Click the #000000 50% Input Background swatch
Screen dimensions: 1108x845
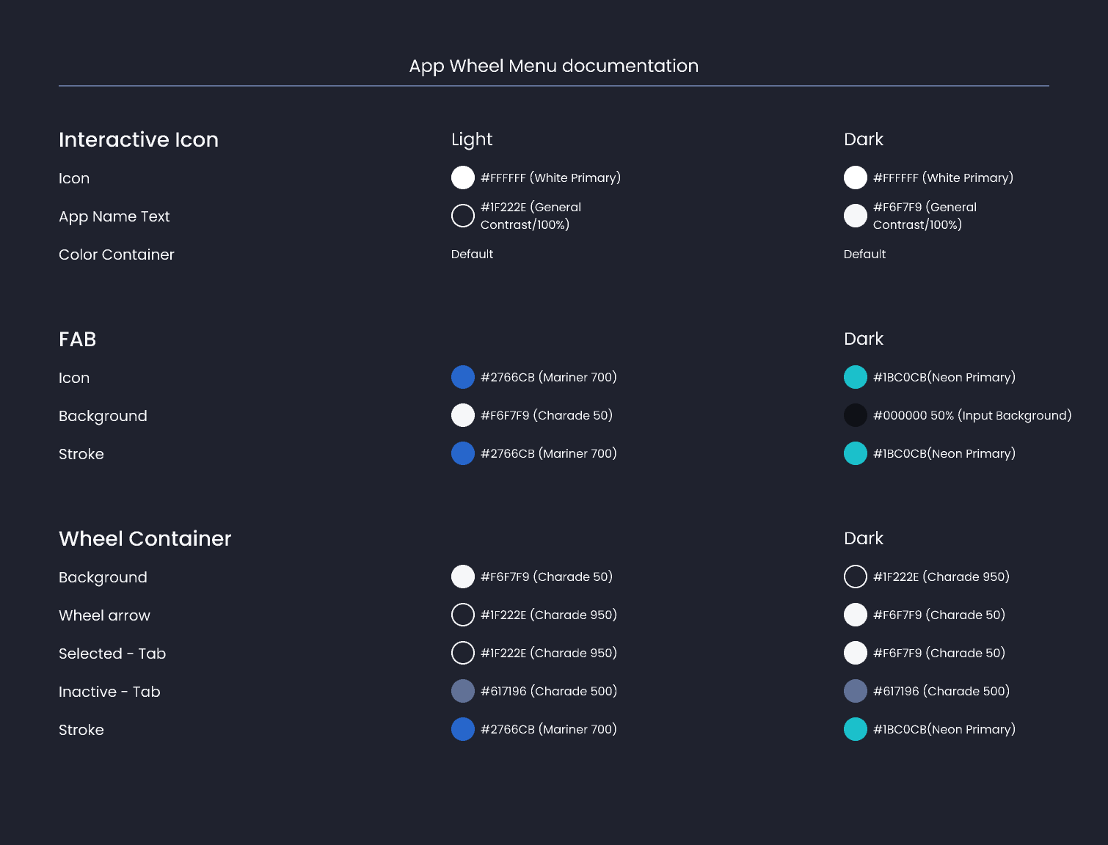(855, 415)
